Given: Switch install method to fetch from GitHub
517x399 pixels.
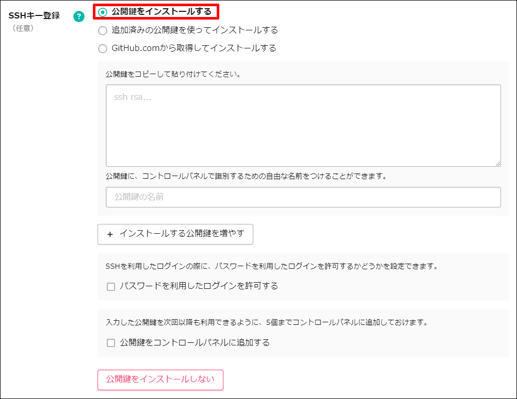Looking at the screenshot, I should 102,48.
